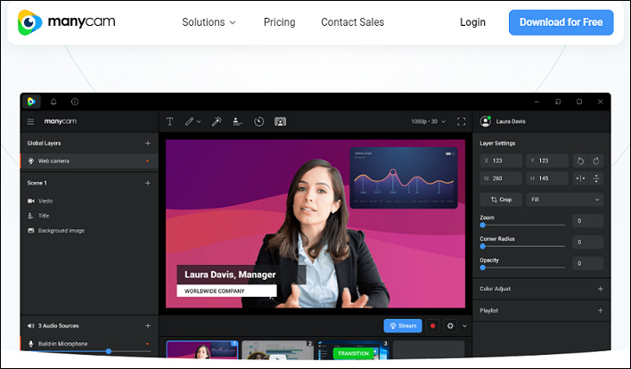This screenshot has height=369, width=631.
Task: Open the timer clock tool
Action: click(x=258, y=121)
